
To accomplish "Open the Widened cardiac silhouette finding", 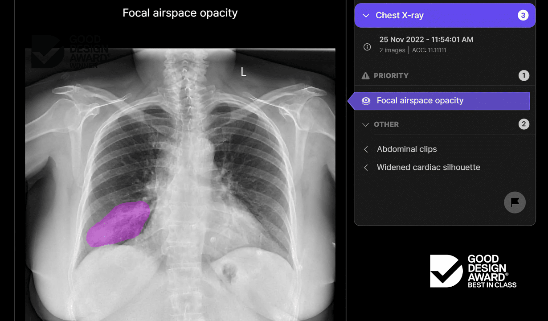I will (x=428, y=168).
